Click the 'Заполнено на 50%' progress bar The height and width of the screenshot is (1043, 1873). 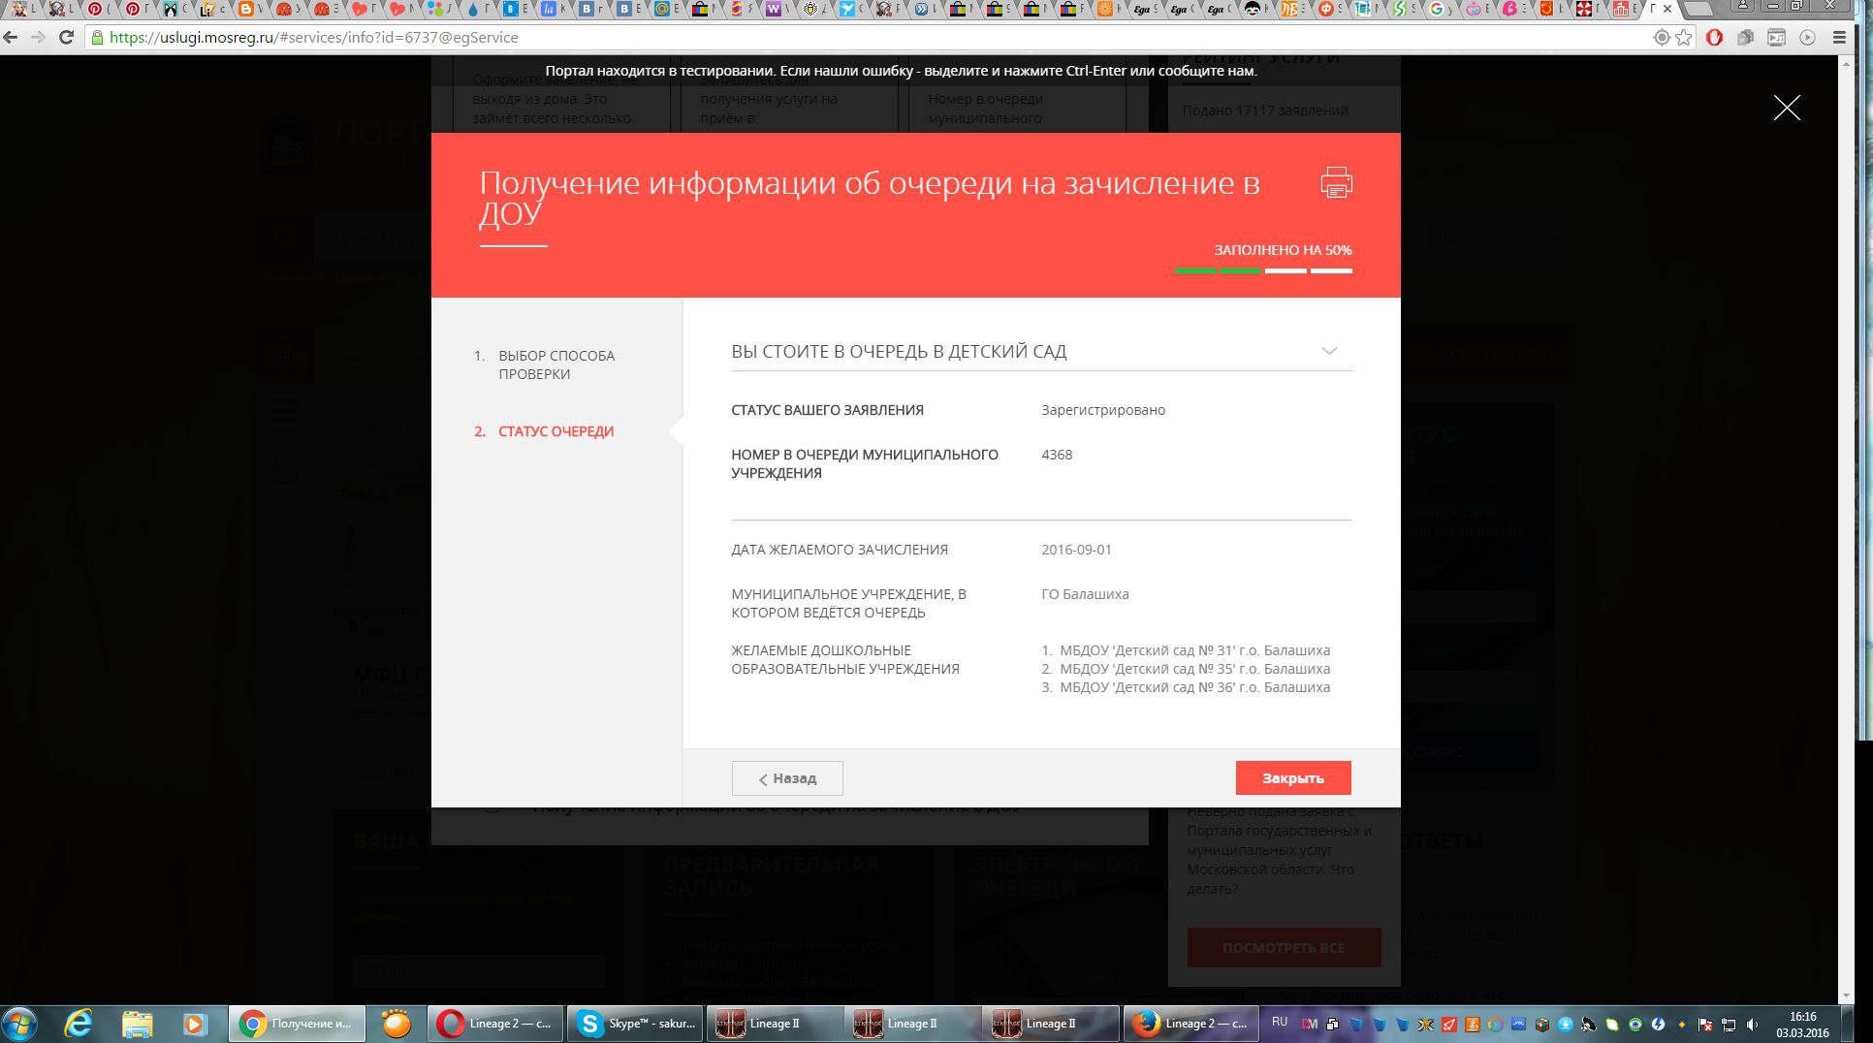1263,270
